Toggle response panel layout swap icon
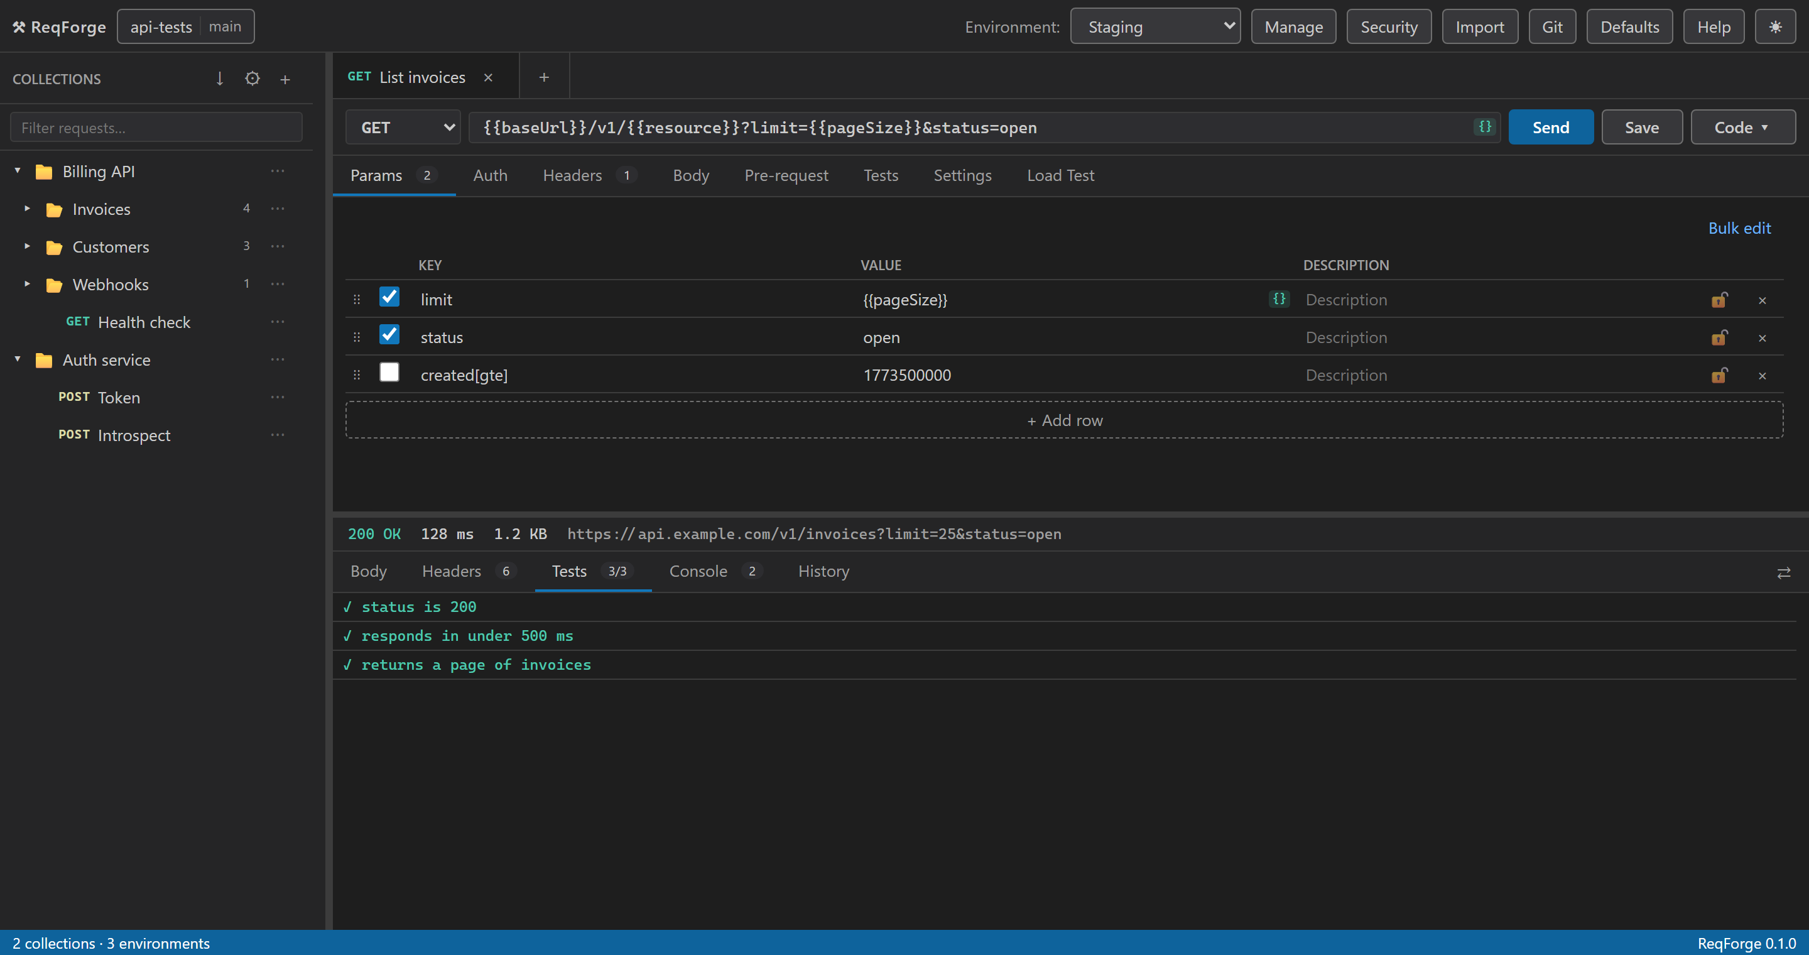This screenshot has height=955, width=1809. (1783, 573)
